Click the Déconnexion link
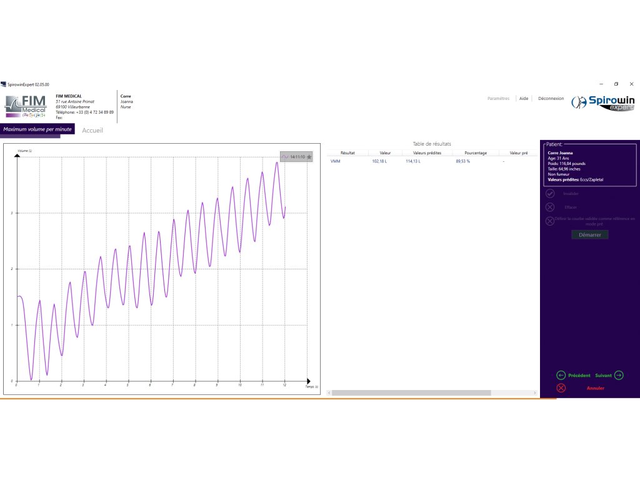The width and height of the screenshot is (640, 480). click(551, 99)
